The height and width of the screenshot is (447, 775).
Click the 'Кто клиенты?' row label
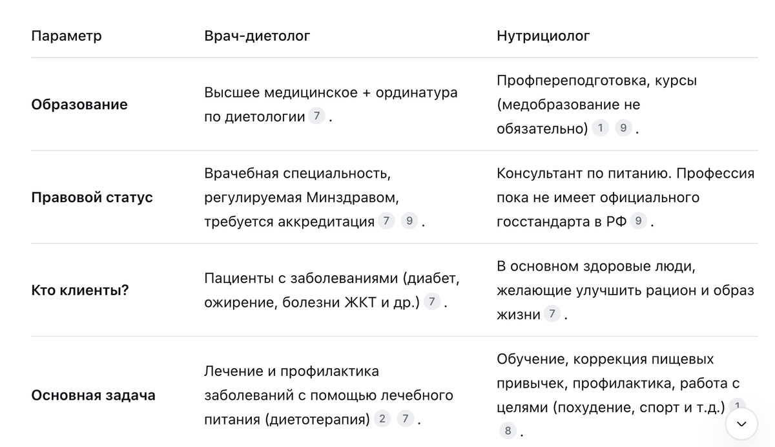pos(80,290)
